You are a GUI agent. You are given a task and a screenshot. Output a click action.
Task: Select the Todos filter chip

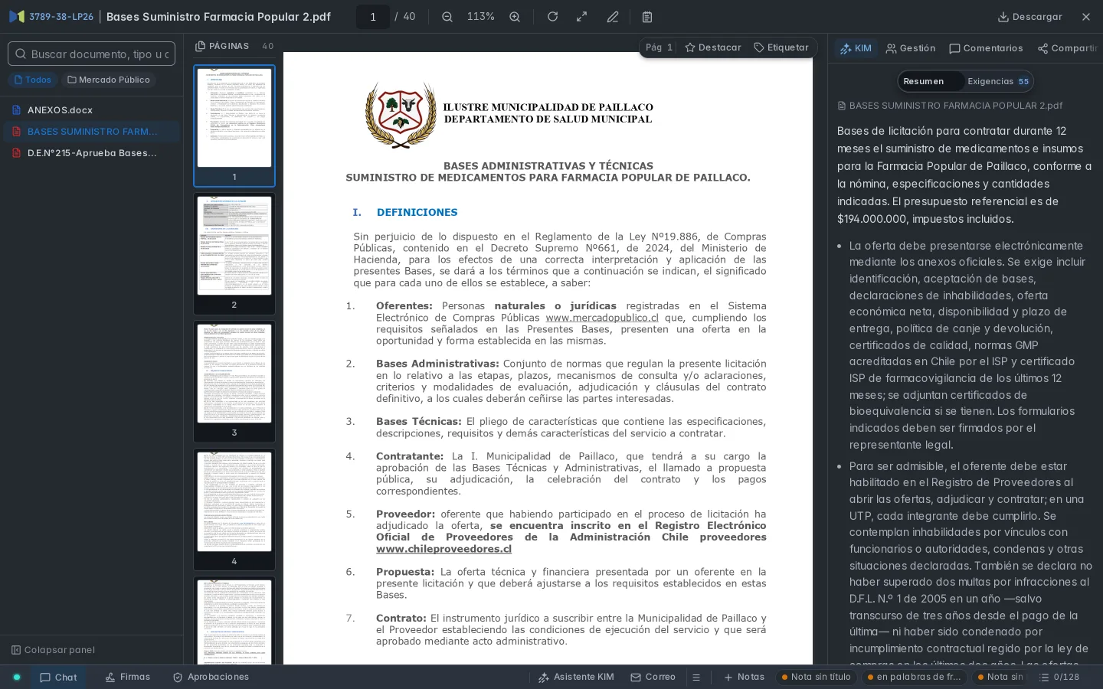[33, 80]
